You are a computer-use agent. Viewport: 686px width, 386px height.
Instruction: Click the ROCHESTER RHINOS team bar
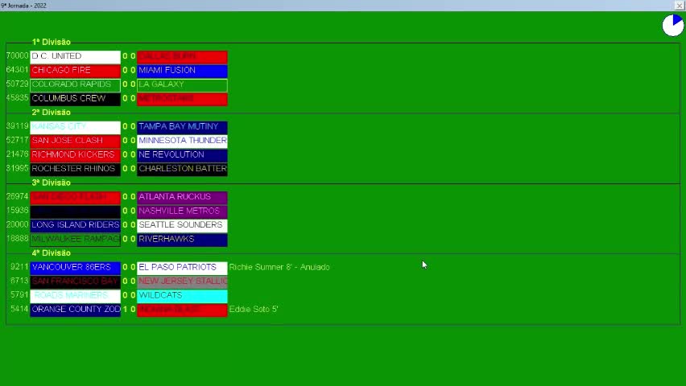click(75, 169)
